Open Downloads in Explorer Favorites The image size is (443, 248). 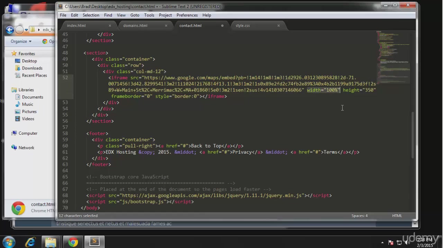coord(32,68)
